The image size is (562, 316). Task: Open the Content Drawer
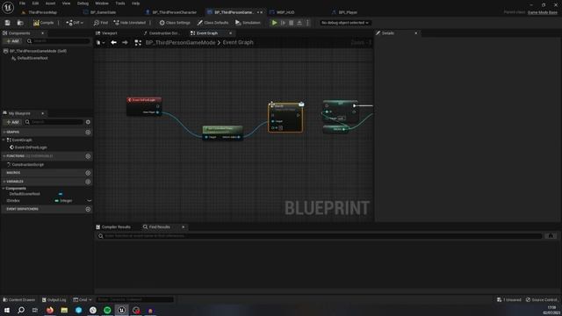[19, 300]
